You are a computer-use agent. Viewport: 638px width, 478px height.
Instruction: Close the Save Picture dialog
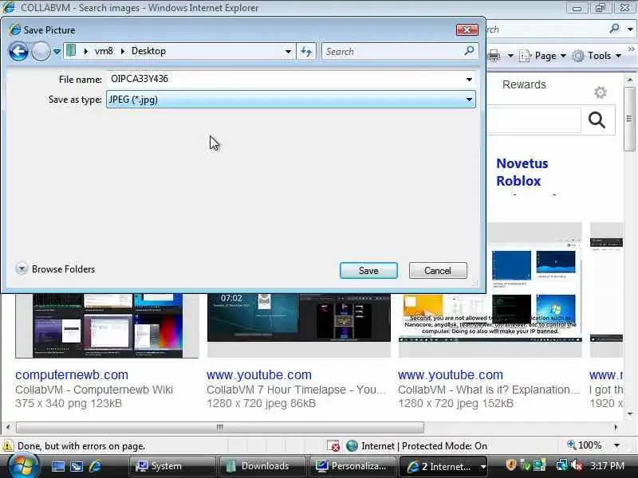coord(467,29)
